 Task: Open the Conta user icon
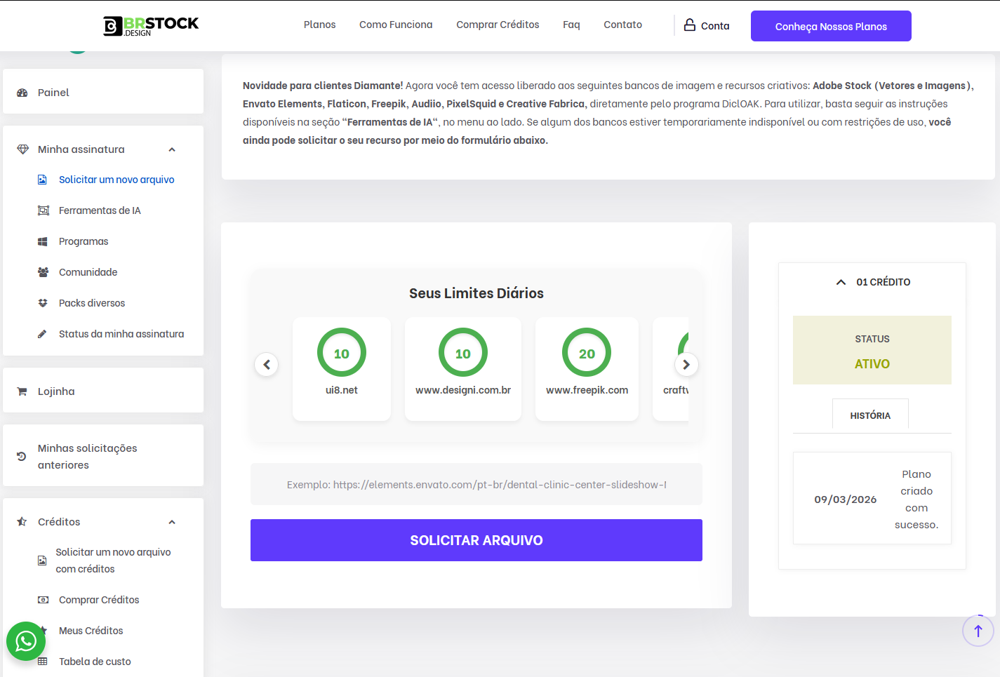[x=690, y=25]
